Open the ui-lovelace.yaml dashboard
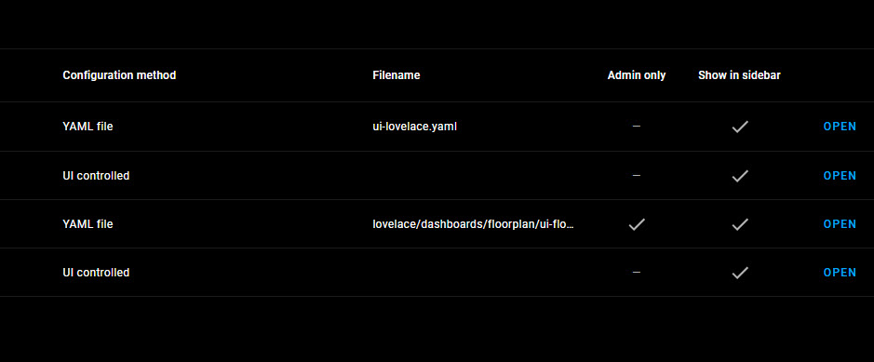This screenshot has height=362, width=874. point(840,127)
